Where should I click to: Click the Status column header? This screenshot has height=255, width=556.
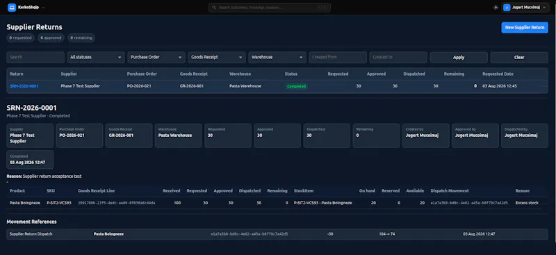(291, 74)
